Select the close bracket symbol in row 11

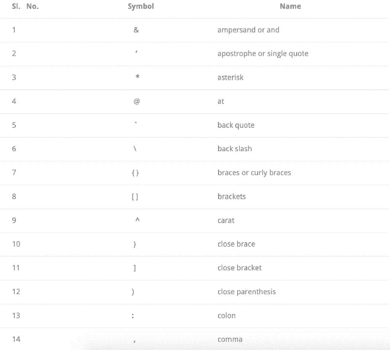[135, 268]
